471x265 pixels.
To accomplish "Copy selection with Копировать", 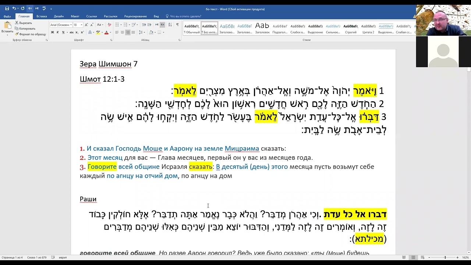I will (25, 28).
